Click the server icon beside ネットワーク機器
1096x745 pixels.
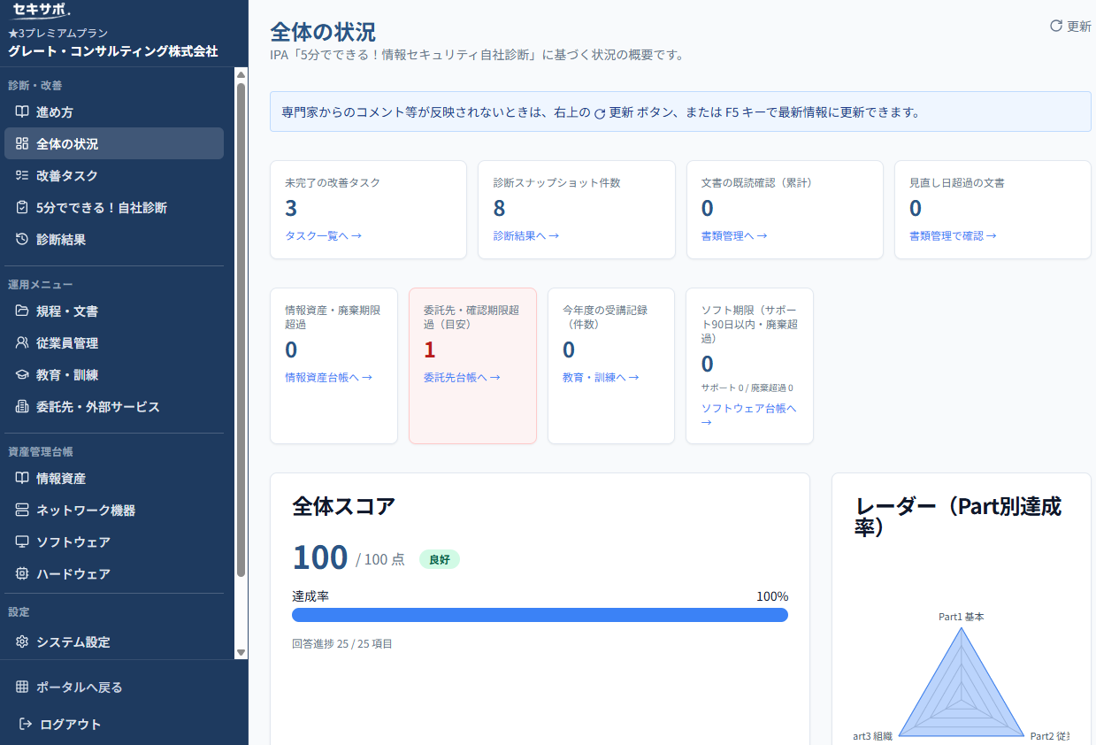(x=22, y=511)
